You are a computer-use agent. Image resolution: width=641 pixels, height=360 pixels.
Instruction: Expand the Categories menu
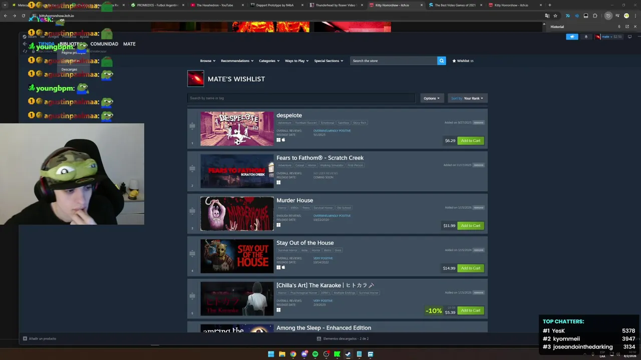(x=269, y=60)
